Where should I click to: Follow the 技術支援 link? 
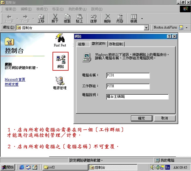[x=12, y=84]
